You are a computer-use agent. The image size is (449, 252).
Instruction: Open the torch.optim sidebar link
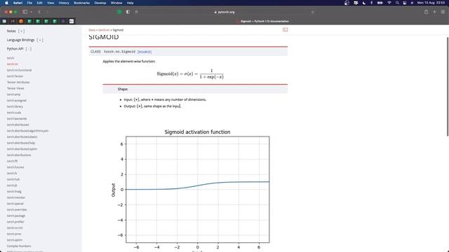[14, 240]
